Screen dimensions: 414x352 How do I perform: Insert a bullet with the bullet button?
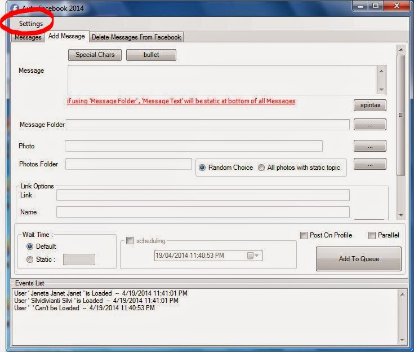coord(151,55)
